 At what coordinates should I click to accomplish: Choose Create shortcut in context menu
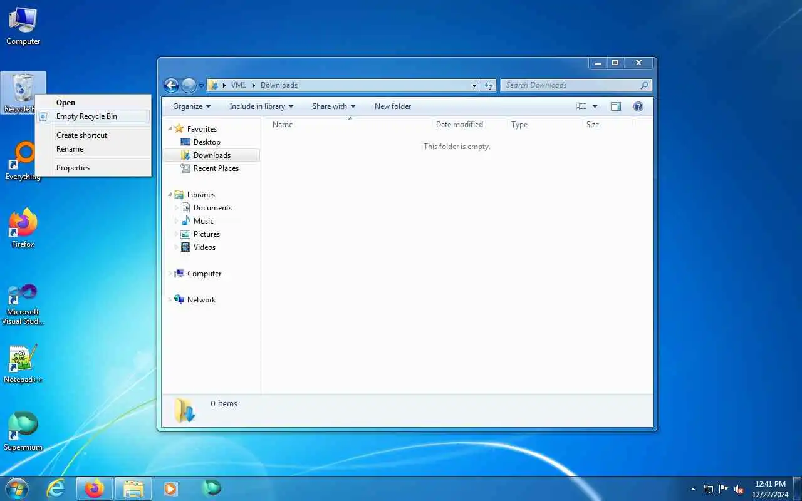point(93,135)
